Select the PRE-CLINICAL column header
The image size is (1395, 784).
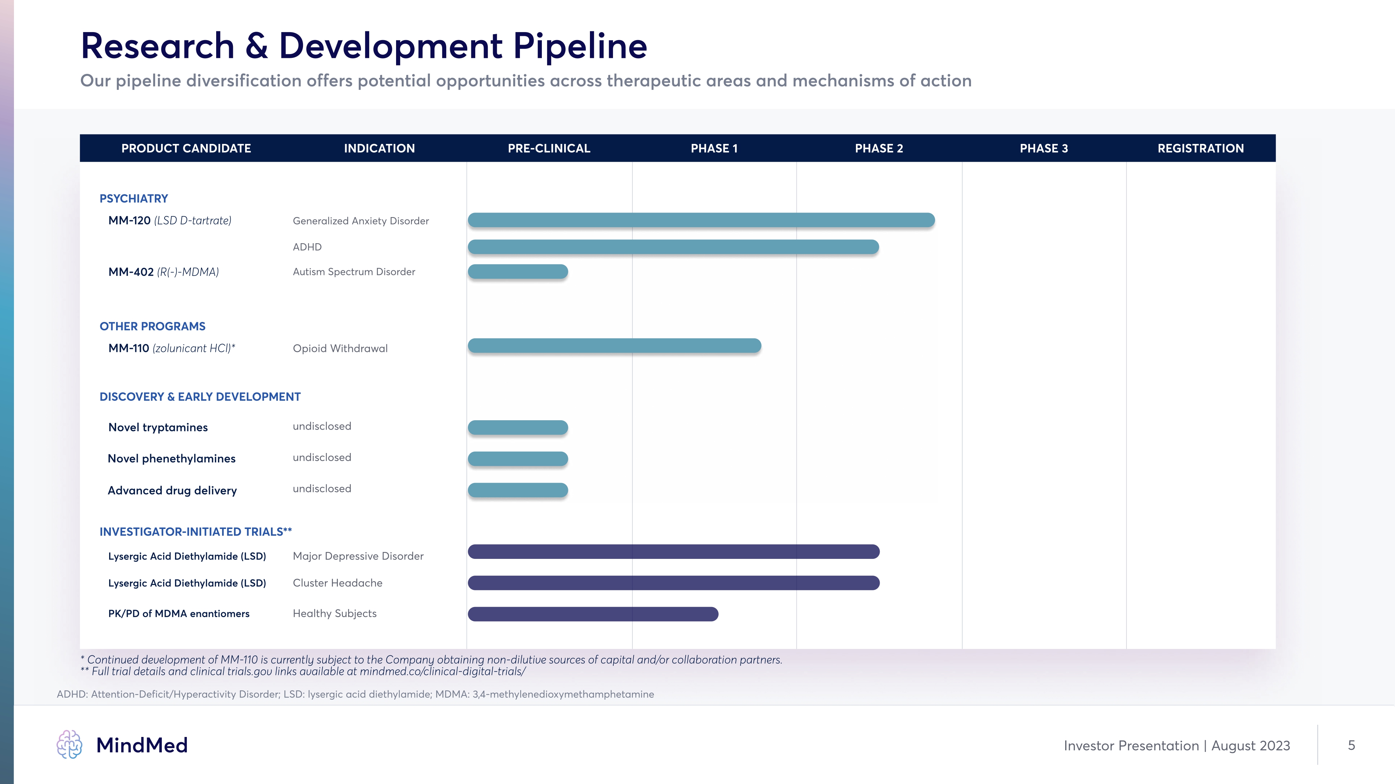[548, 148]
